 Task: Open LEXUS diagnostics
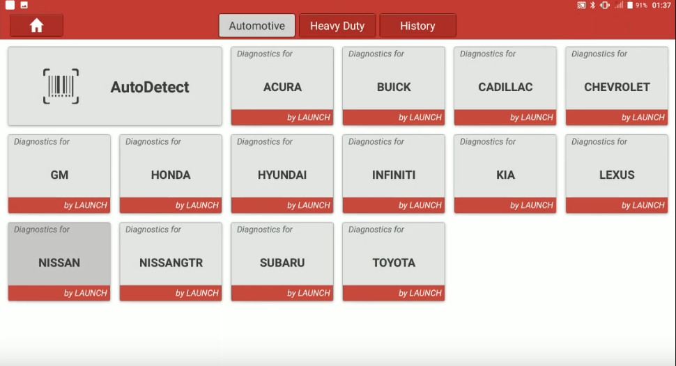[x=617, y=174]
